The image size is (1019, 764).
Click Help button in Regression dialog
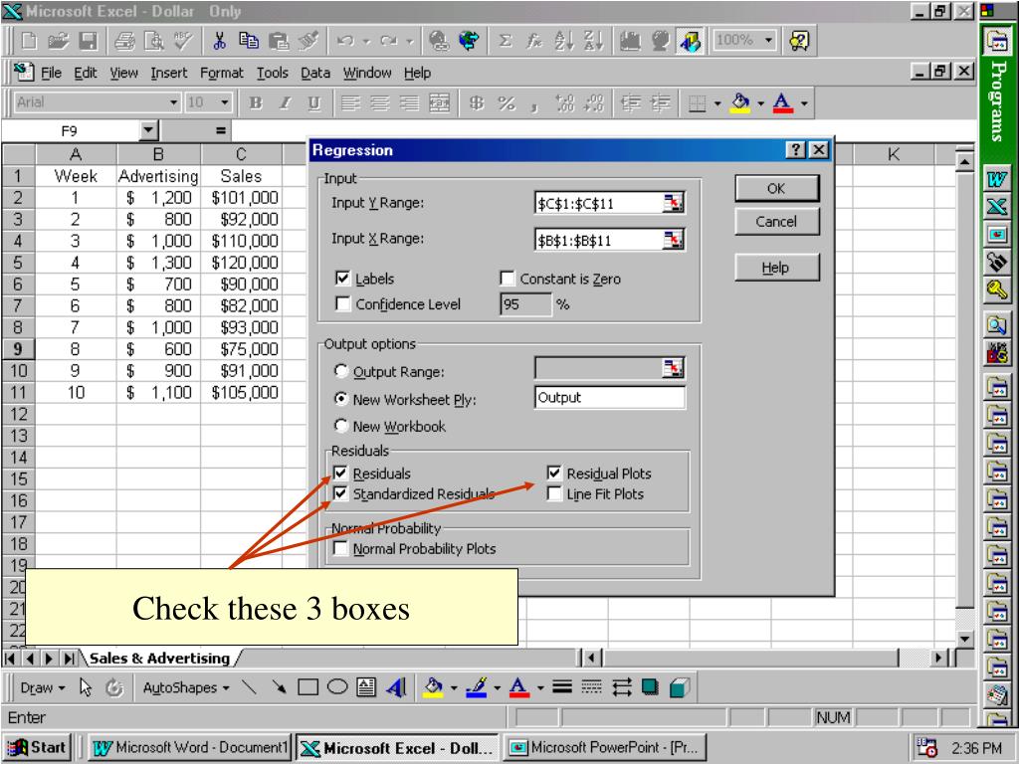(776, 268)
